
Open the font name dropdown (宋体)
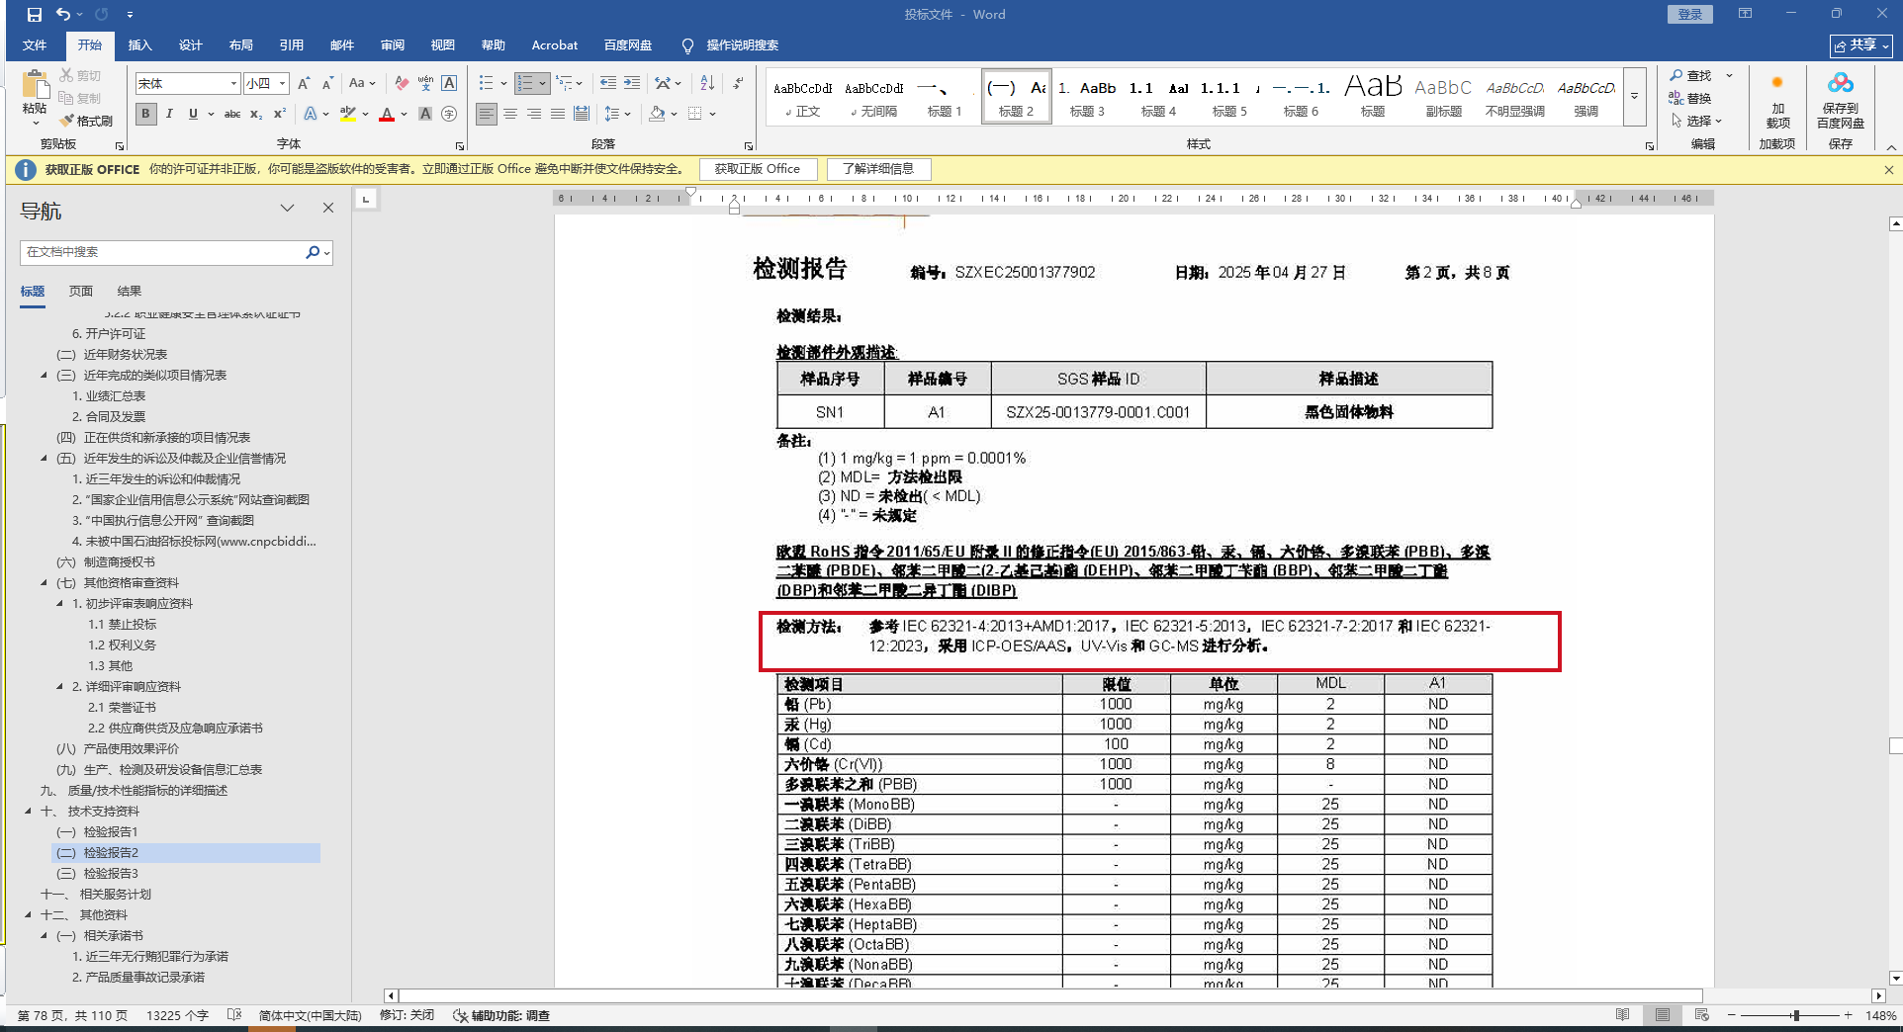coord(233,83)
